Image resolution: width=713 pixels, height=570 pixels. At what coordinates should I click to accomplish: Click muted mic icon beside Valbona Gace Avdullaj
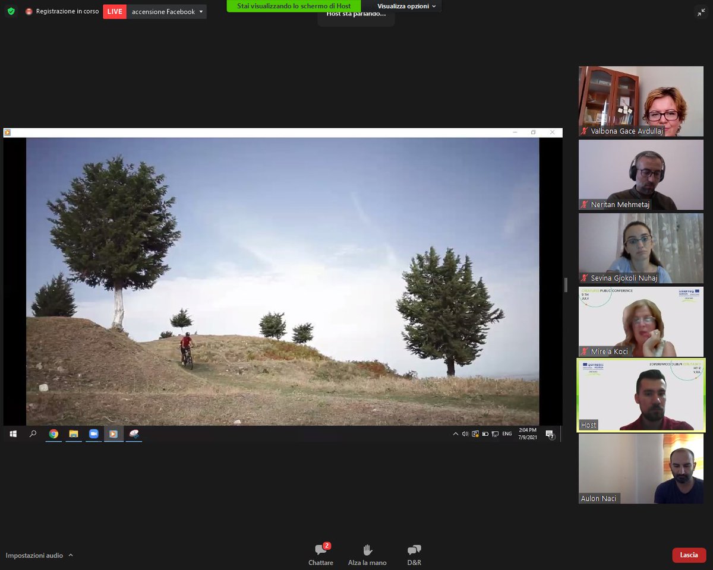[585, 131]
